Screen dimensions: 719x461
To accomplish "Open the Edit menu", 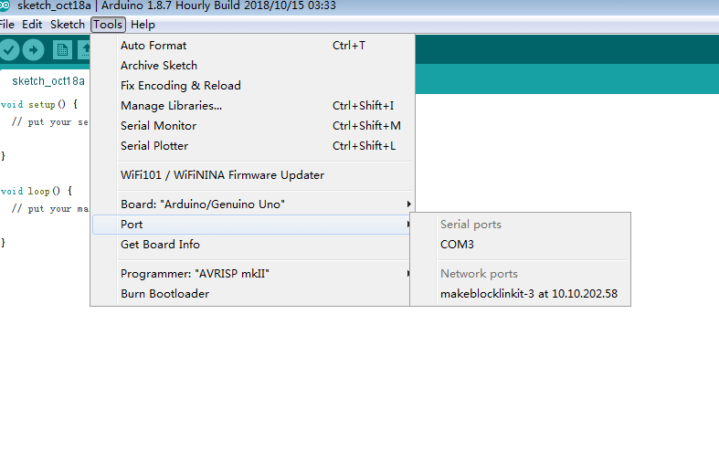I will [32, 25].
